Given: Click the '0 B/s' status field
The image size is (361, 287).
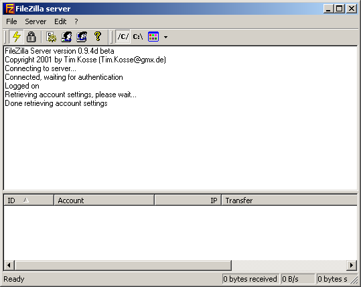Looking at the screenshot, I should 298,279.
